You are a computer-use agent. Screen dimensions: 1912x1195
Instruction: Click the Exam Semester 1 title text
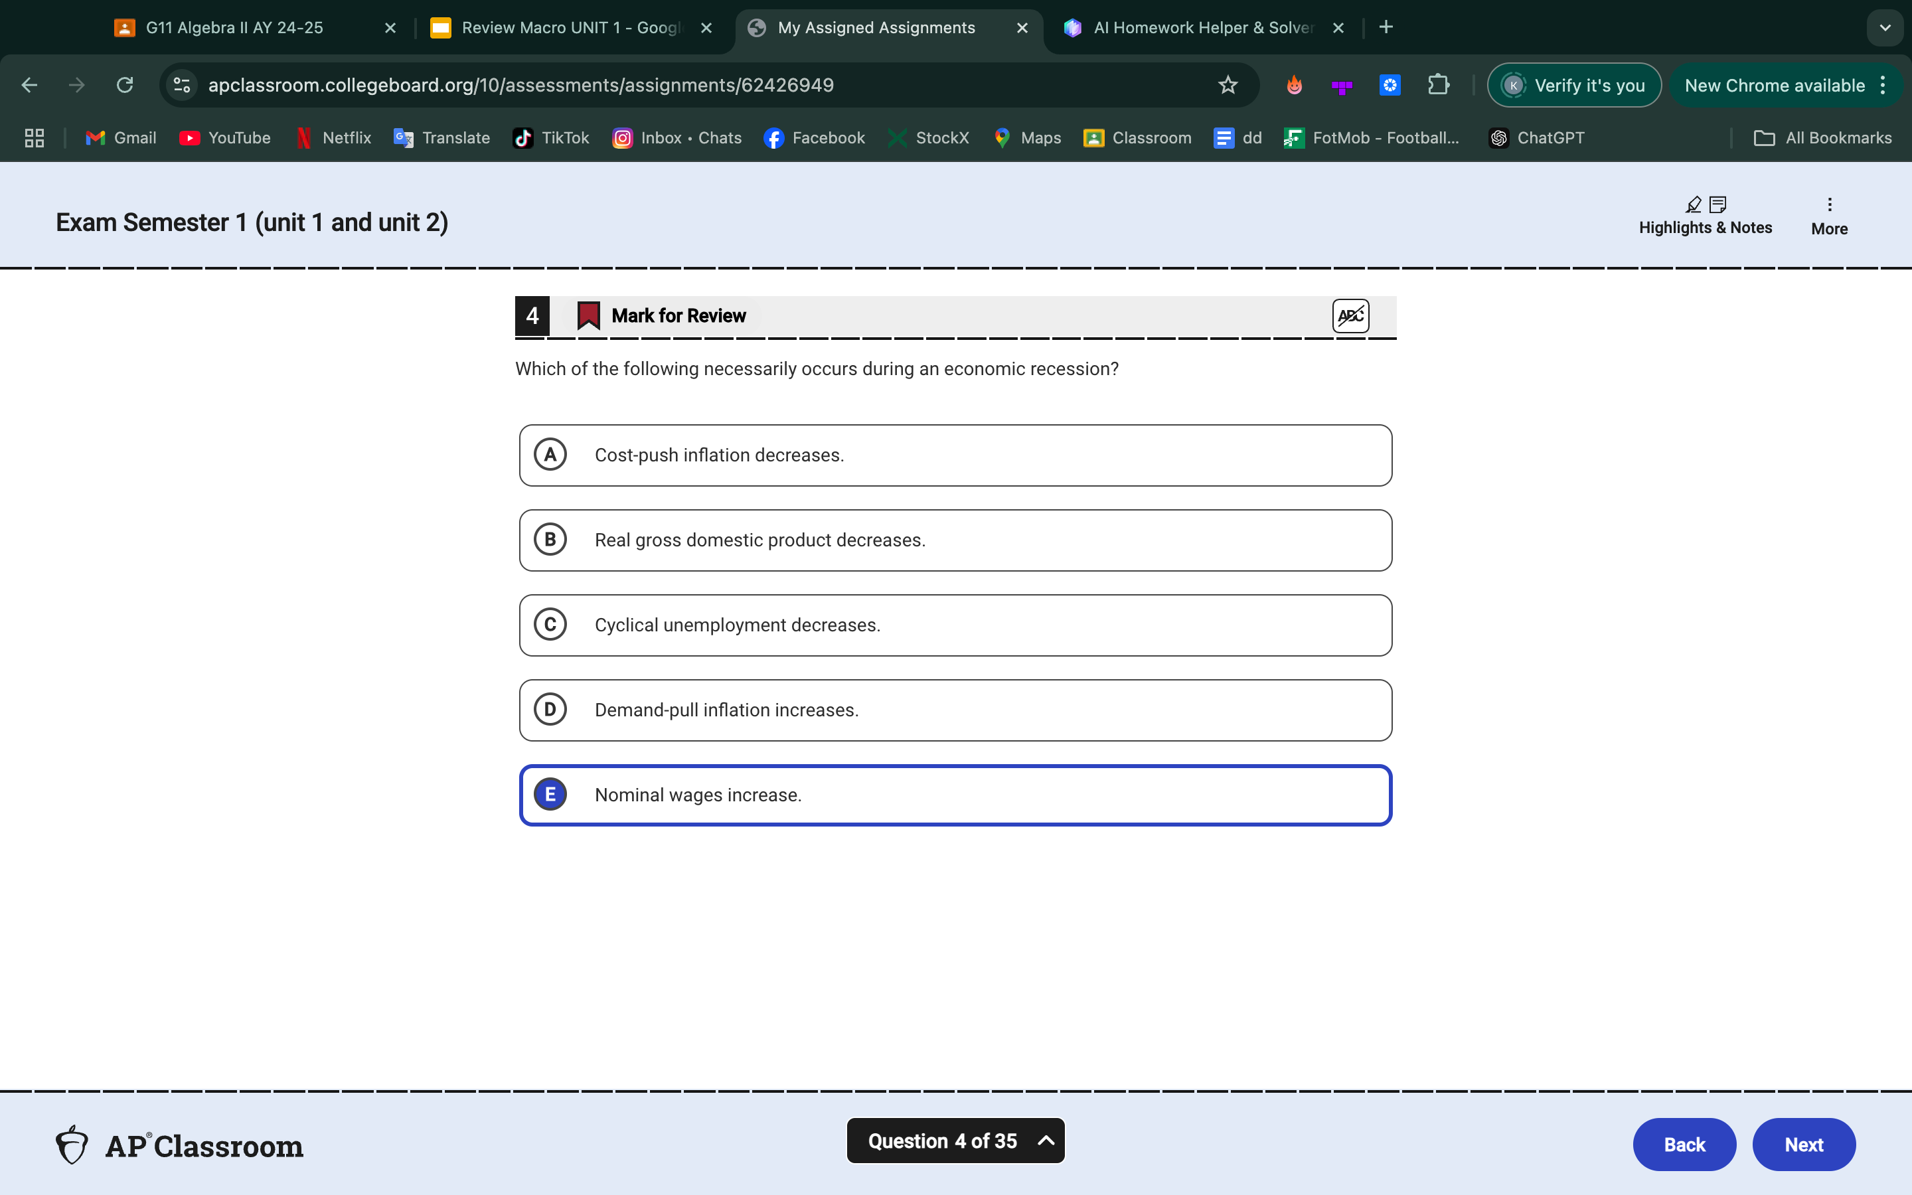[x=252, y=223]
